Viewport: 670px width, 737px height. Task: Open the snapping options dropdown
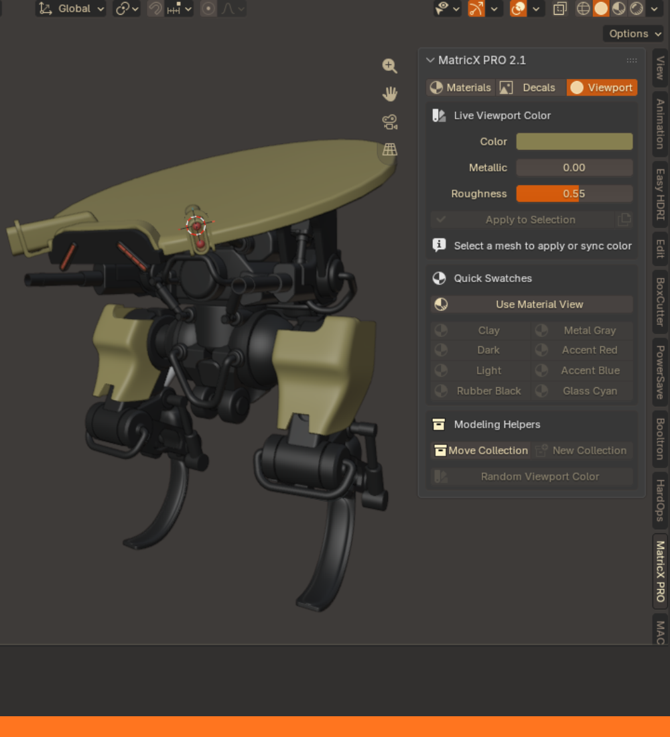179,9
